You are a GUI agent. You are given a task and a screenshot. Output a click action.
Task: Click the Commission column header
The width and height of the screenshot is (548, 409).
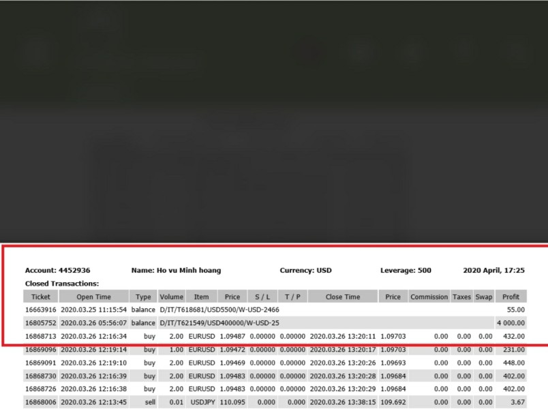pyautogui.click(x=429, y=297)
